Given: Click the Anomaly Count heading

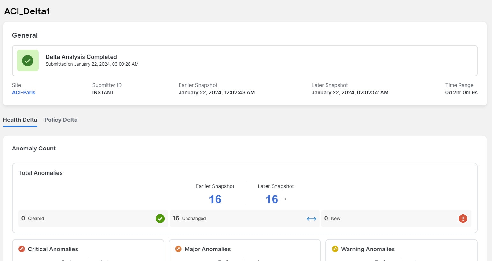Looking at the screenshot, I should (34, 149).
